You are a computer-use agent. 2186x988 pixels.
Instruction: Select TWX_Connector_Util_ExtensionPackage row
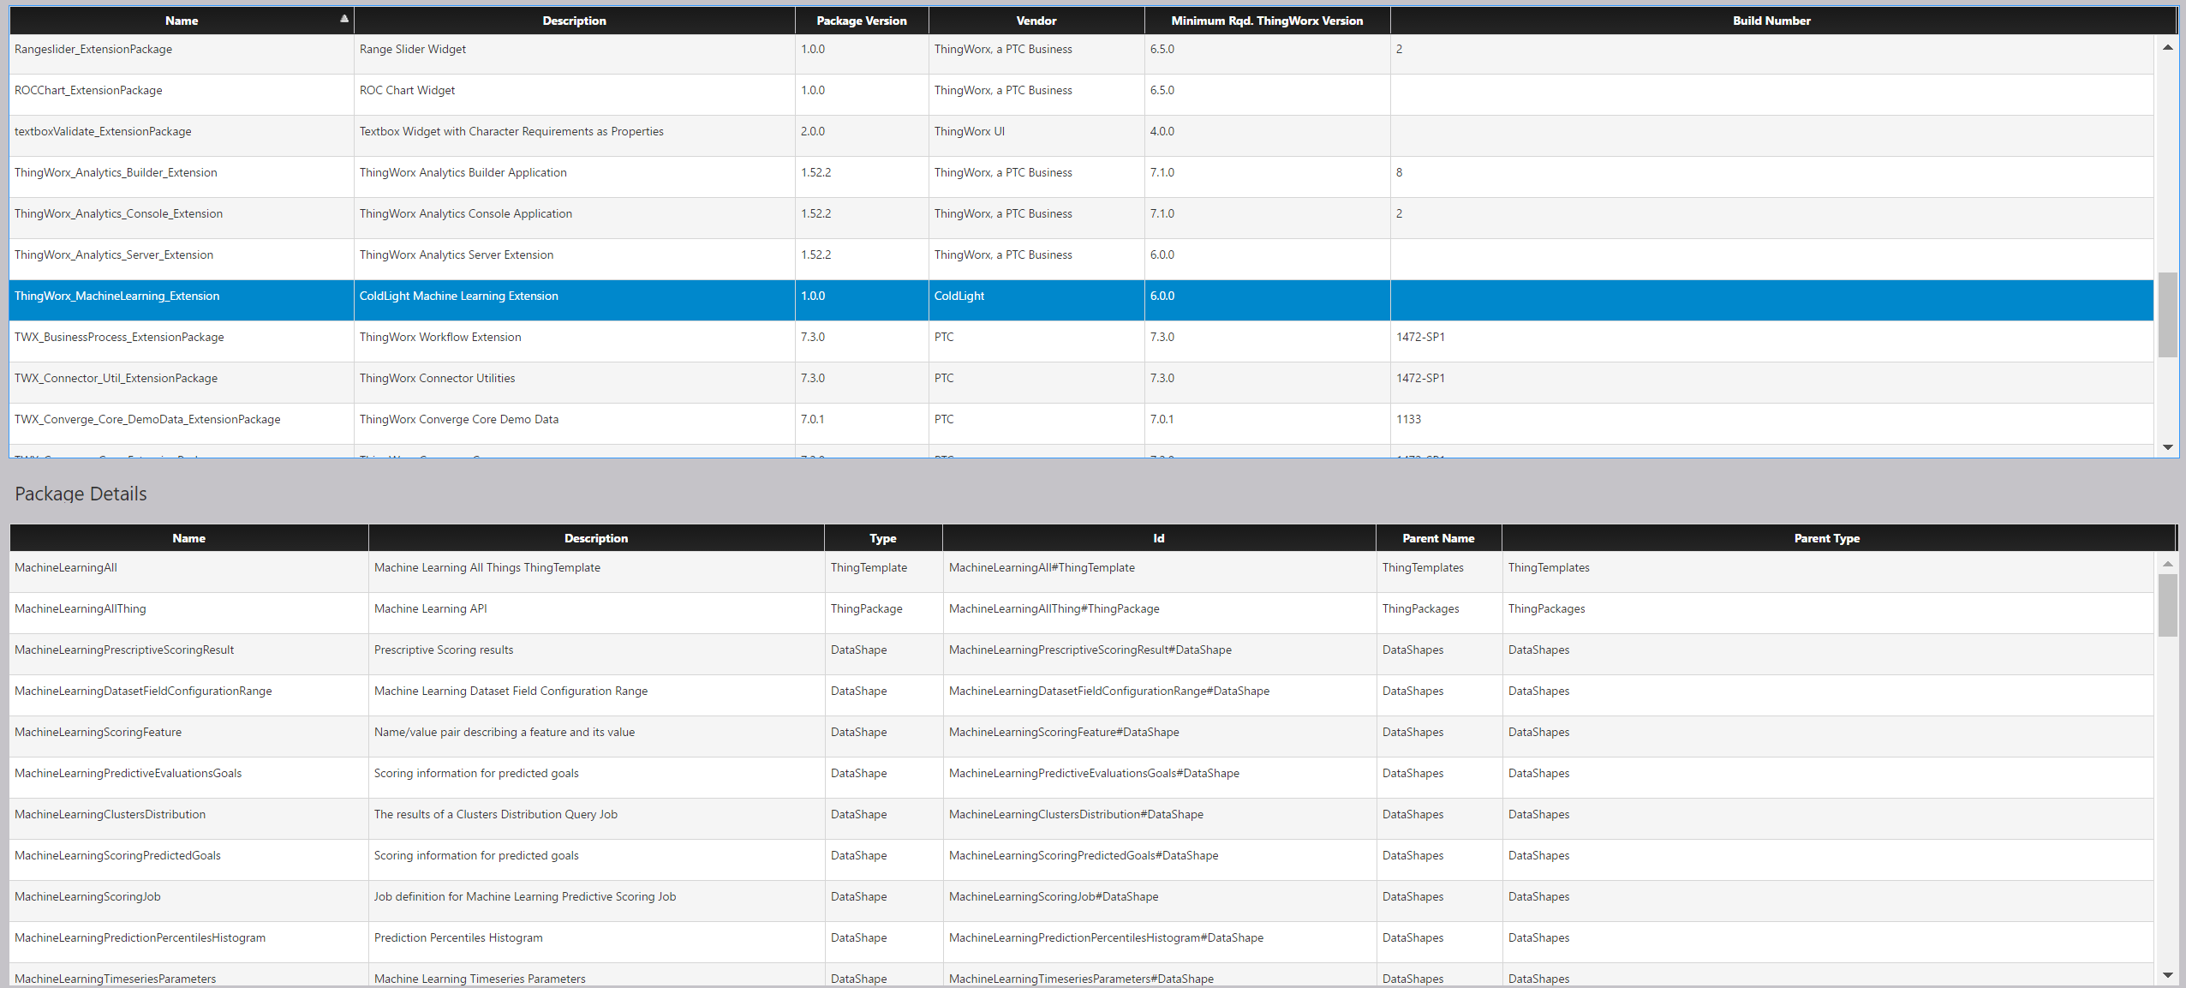(x=1081, y=383)
